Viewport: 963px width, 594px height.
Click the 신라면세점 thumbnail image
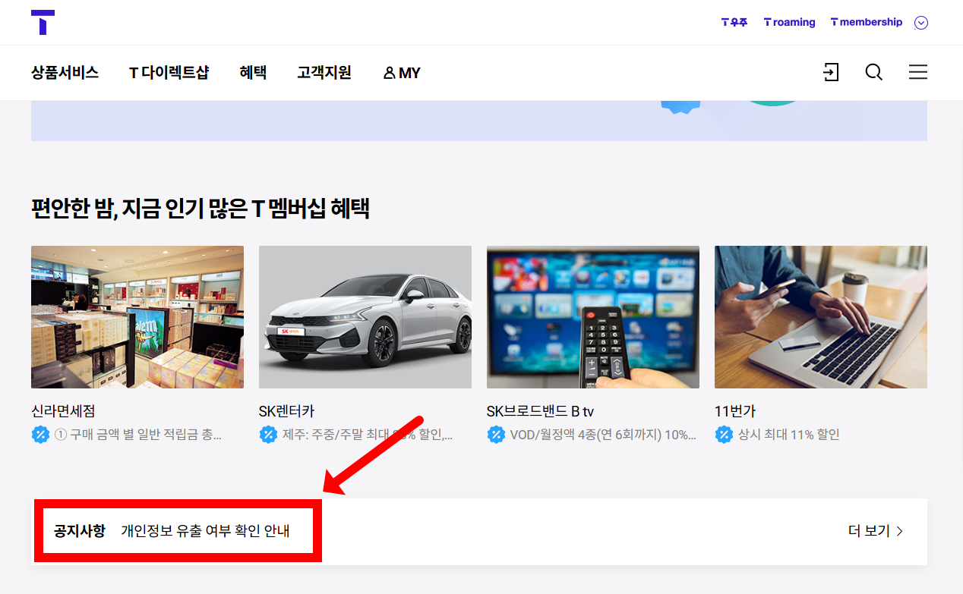point(137,317)
